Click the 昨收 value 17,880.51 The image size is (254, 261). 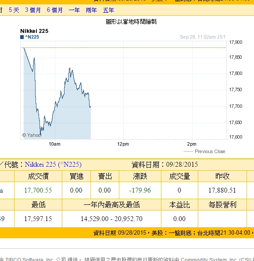[222, 190]
